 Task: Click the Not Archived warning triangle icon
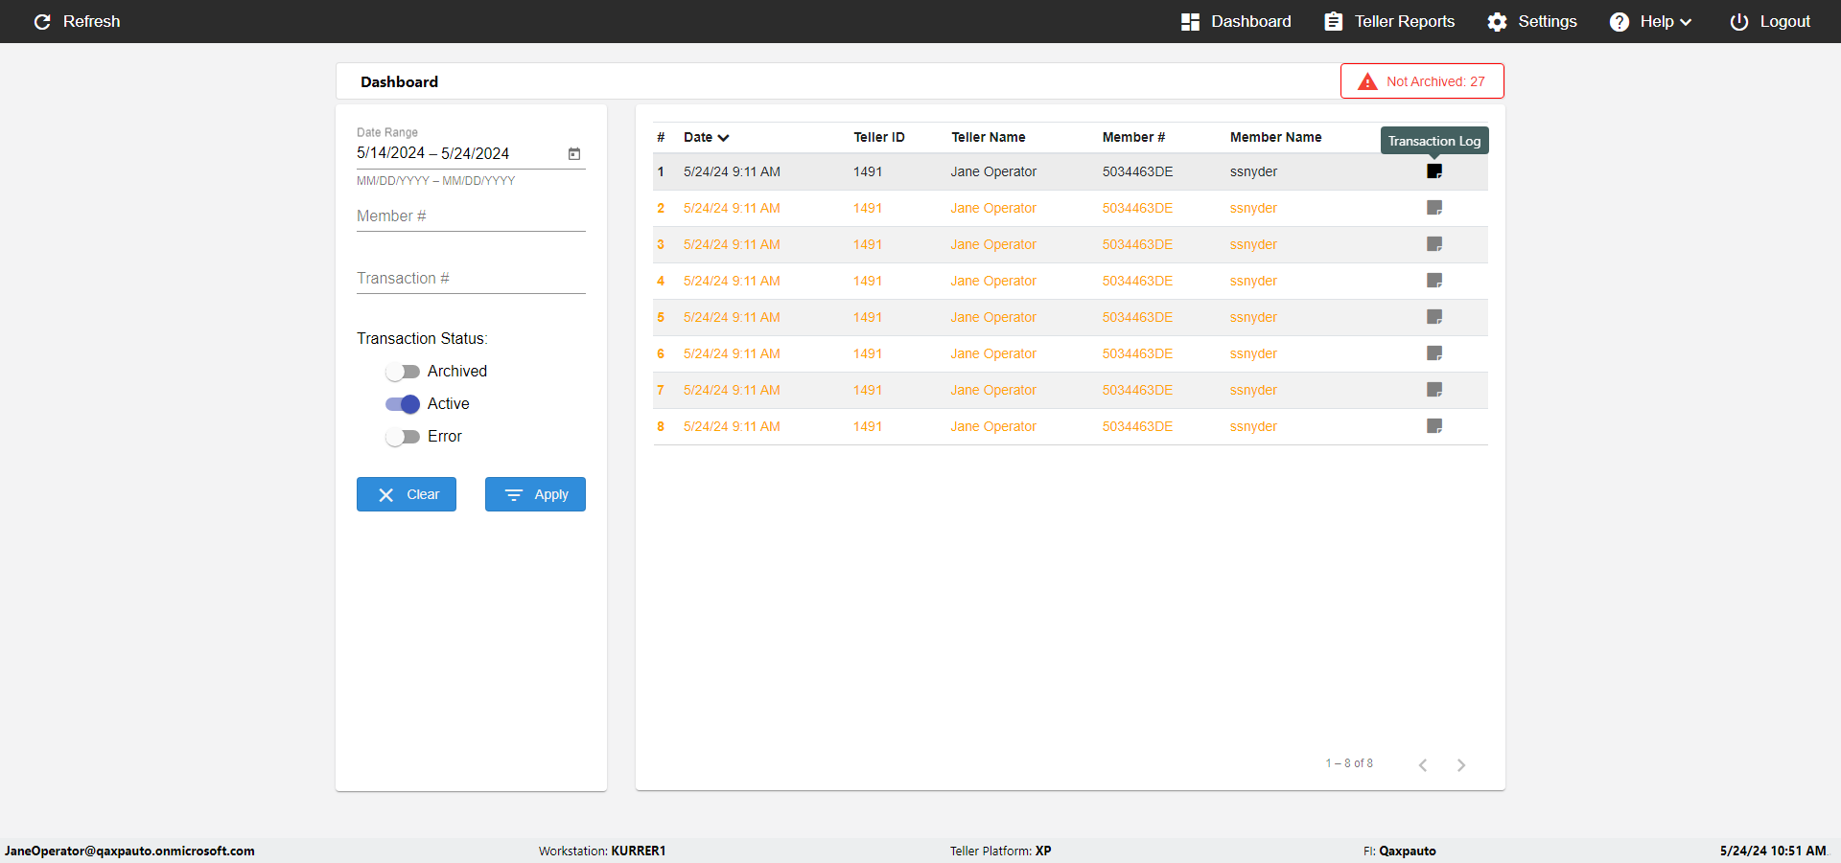(x=1367, y=81)
